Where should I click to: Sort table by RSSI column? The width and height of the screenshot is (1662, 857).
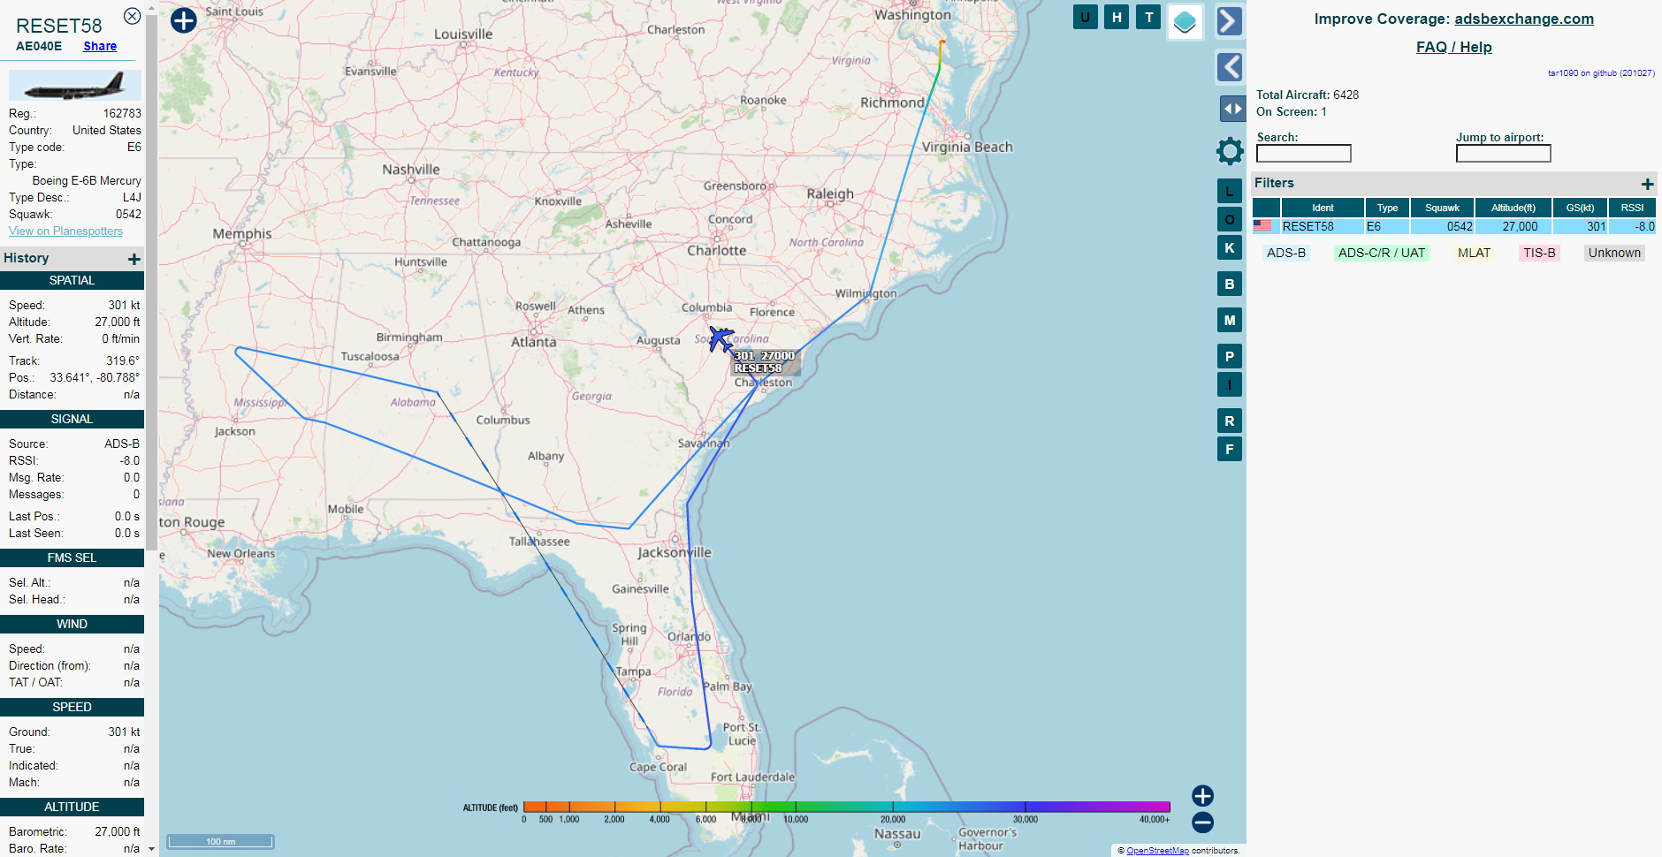coord(1632,208)
